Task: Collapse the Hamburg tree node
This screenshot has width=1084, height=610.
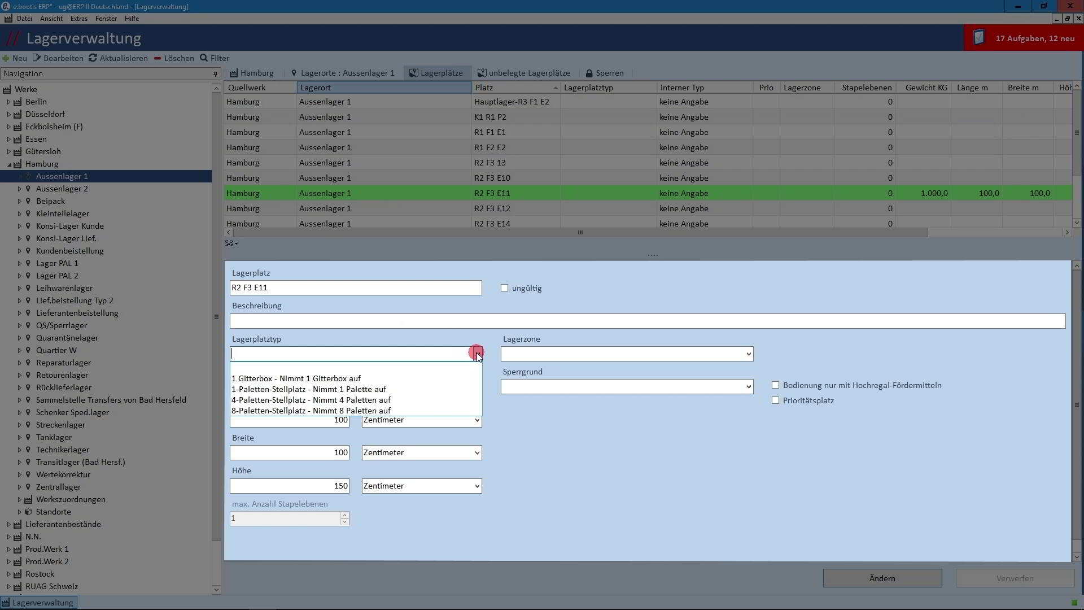Action: click(9, 164)
